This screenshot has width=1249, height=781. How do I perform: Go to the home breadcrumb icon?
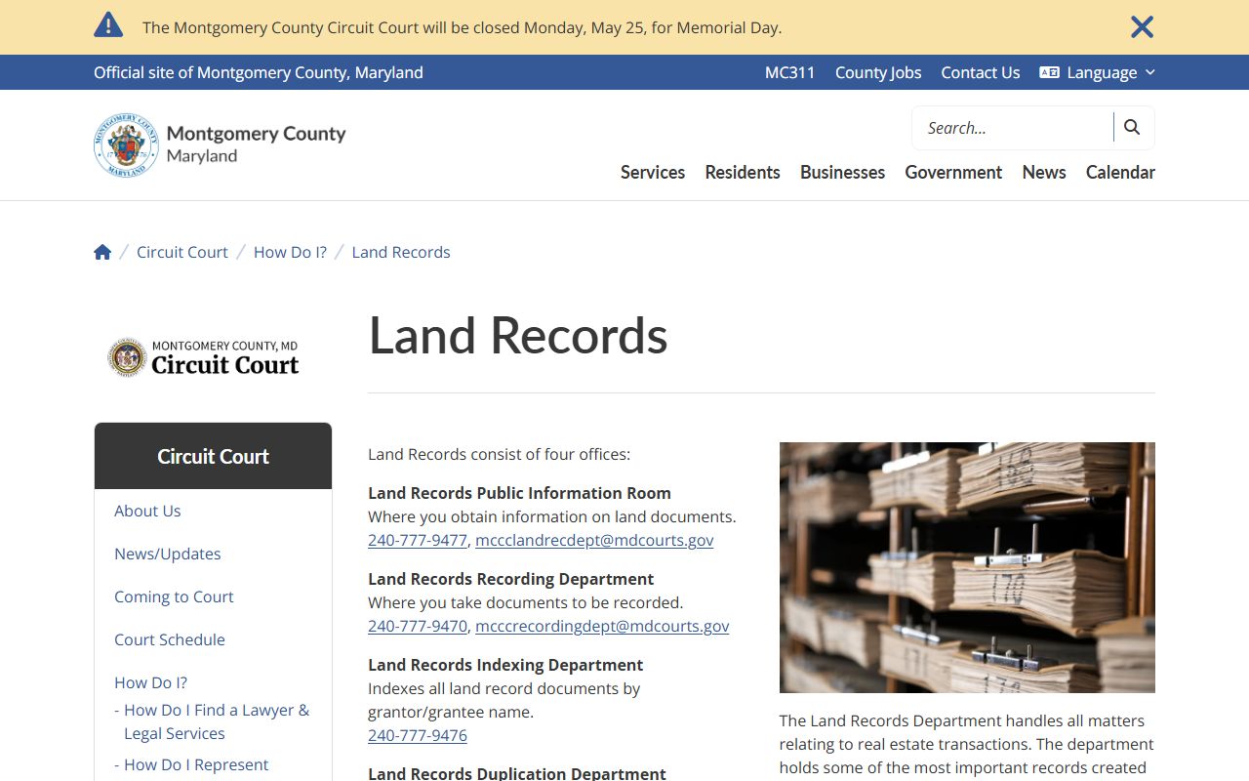tap(102, 252)
